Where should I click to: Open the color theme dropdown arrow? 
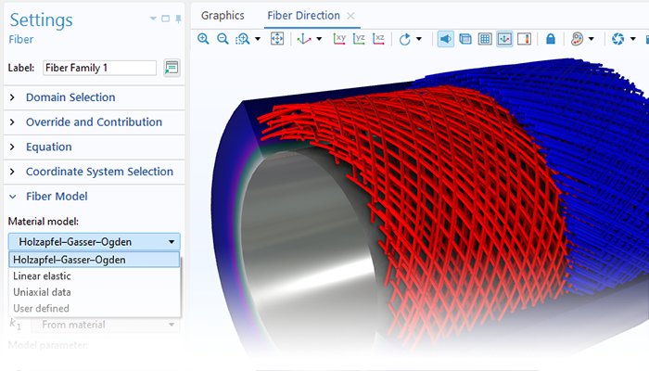pyautogui.click(x=592, y=39)
